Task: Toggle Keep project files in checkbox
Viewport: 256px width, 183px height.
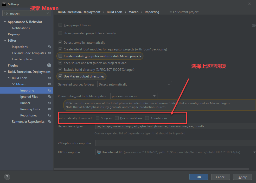Action: pos(60,25)
